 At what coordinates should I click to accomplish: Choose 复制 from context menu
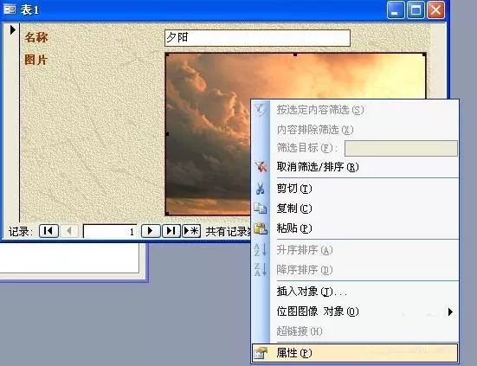click(355, 209)
